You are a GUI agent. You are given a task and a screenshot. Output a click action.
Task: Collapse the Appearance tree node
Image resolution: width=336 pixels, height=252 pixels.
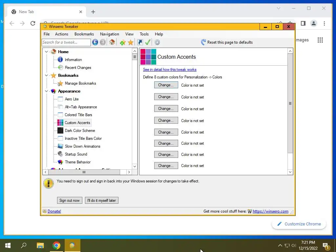pos(46,91)
